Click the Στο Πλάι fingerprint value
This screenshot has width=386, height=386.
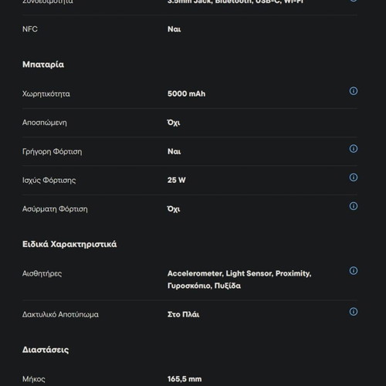(183, 314)
